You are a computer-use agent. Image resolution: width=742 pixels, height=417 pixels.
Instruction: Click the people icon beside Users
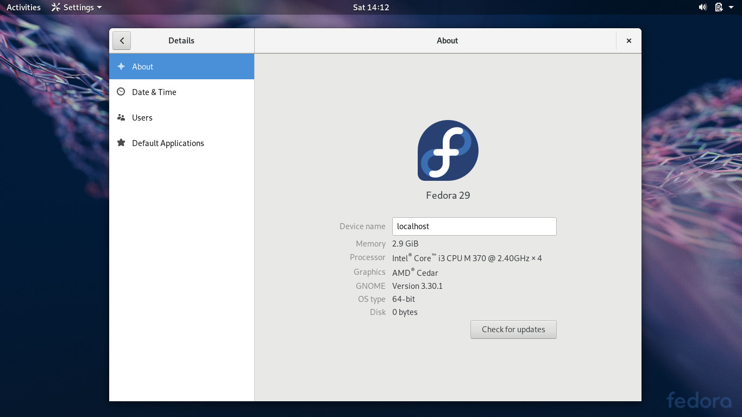121,117
